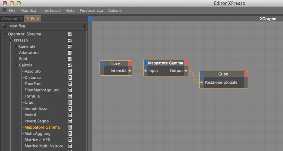The image size is (283, 151).
Task: Select the Matrice a HPB operator
Action: click(37, 140)
